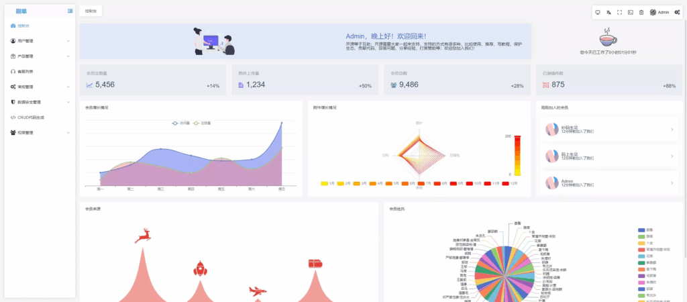Screen dimensions: 687x302
Task: Enter fullscreen using the top-right icon
Action: pos(619,12)
